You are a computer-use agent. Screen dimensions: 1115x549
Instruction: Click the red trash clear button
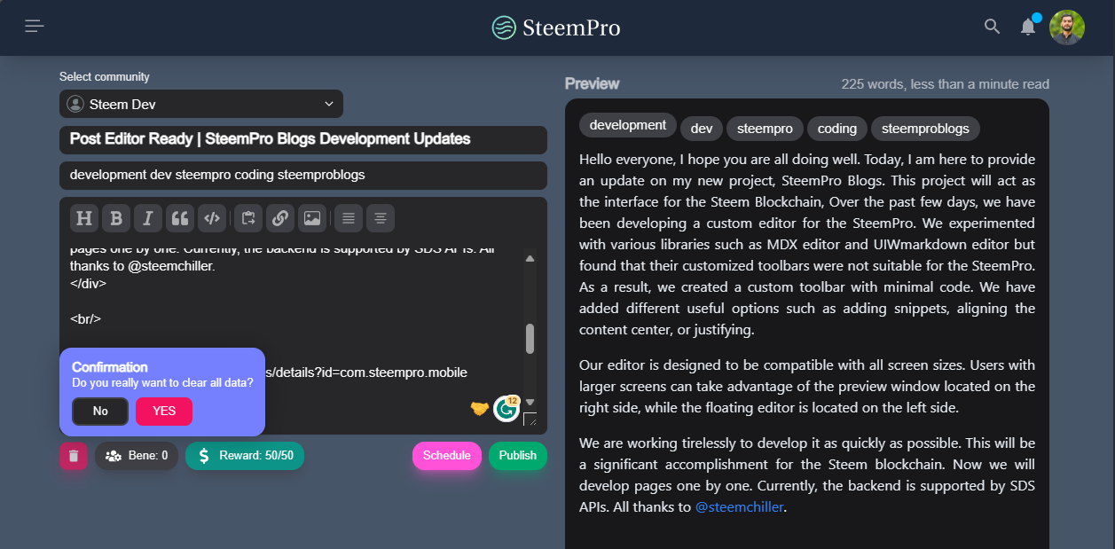[74, 456]
